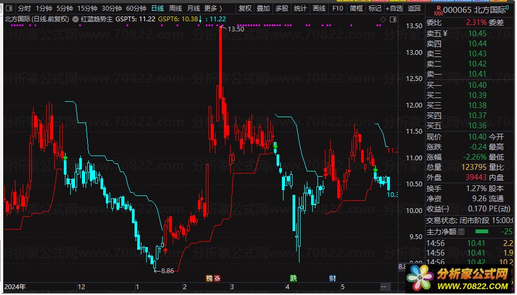Switch to the 月线 monthly chart
The height and width of the screenshot is (295, 517).
tap(194, 8)
